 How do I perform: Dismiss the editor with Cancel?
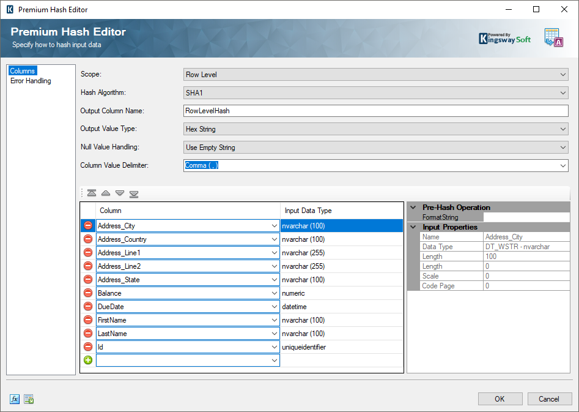pos(549,399)
